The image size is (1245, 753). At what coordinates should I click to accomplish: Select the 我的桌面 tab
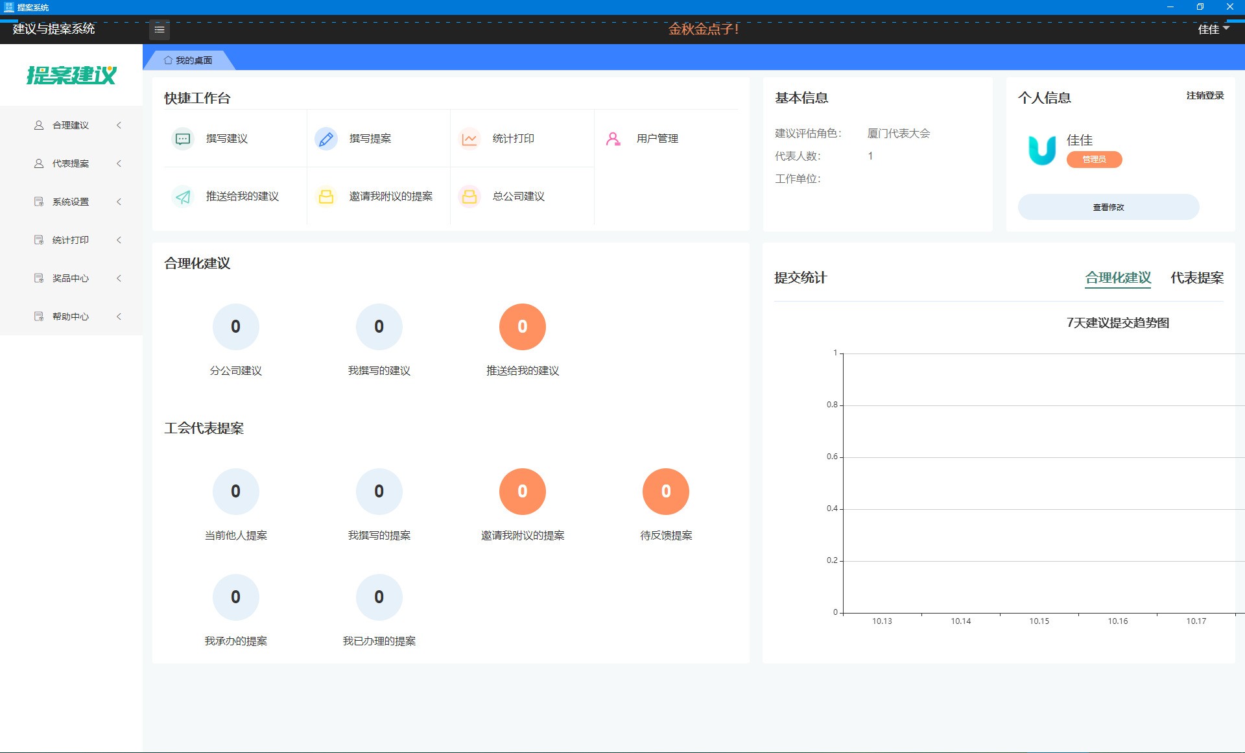point(188,60)
